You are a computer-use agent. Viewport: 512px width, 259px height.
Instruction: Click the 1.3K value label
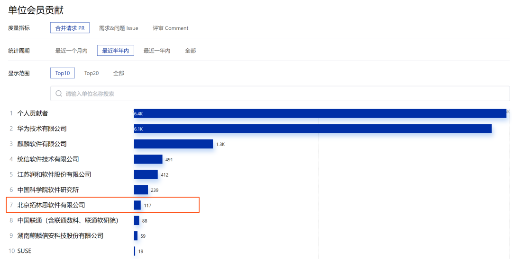[x=220, y=144]
